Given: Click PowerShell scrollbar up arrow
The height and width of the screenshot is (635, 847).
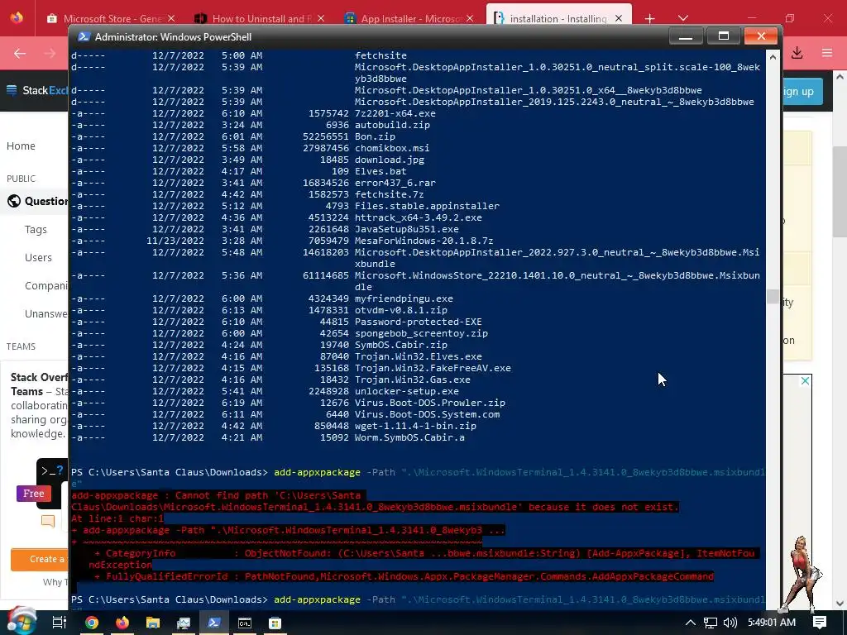Looking at the screenshot, I should click(x=773, y=56).
